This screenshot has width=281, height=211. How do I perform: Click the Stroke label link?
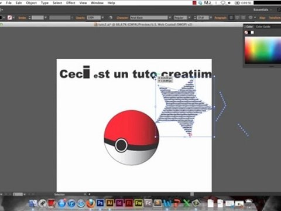[x=22, y=18]
